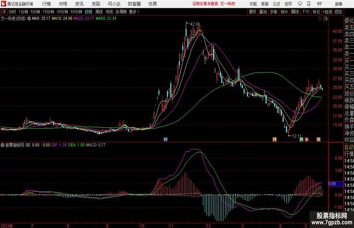Open the indicator settings circle beside 文一科技(日线)
This screenshot has width=354, height=228.
[x=29, y=19]
